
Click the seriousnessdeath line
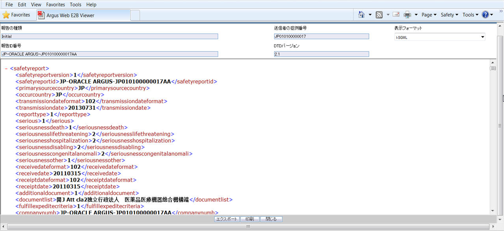coord(72,128)
